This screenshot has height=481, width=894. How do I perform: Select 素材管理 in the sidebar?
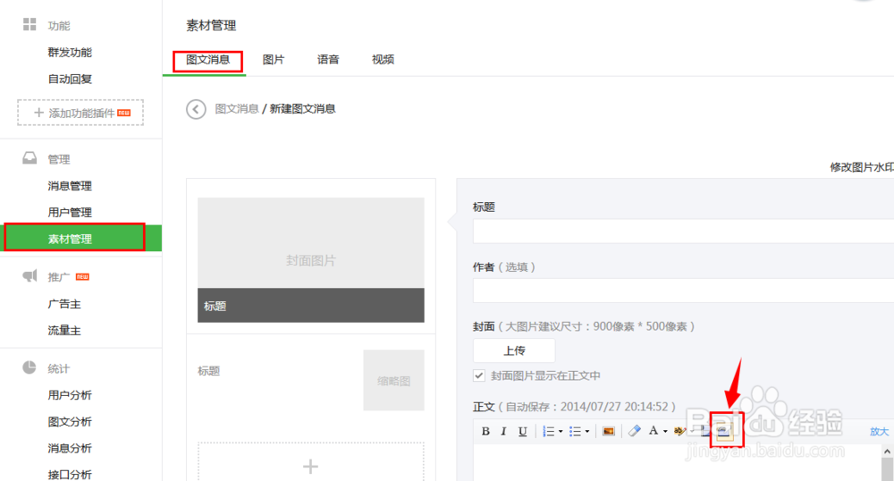[81, 239]
